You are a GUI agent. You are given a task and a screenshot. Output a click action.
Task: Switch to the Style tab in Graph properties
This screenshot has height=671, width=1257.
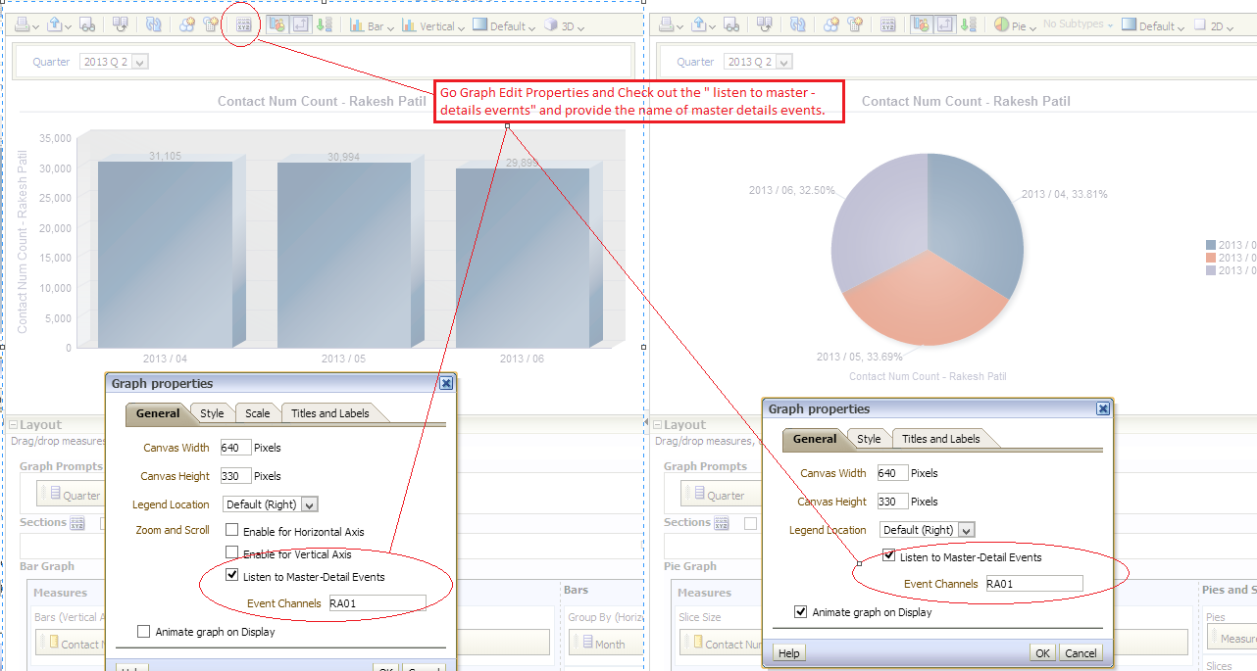(211, 413)
